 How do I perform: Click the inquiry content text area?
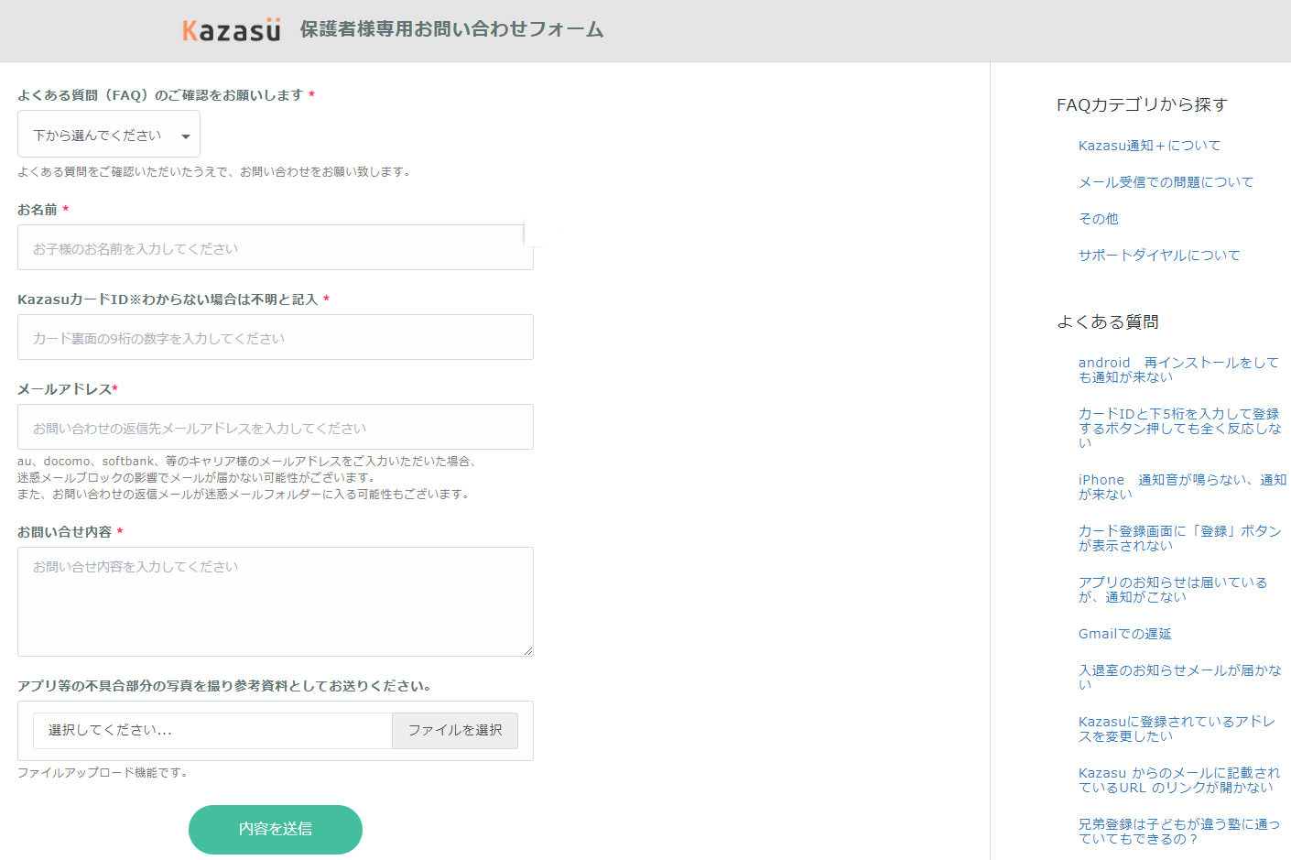click(x=275, y=602)
